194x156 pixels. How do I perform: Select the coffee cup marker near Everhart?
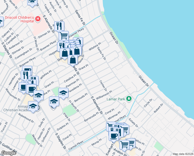pyautogui.click(x=114, y=136)
